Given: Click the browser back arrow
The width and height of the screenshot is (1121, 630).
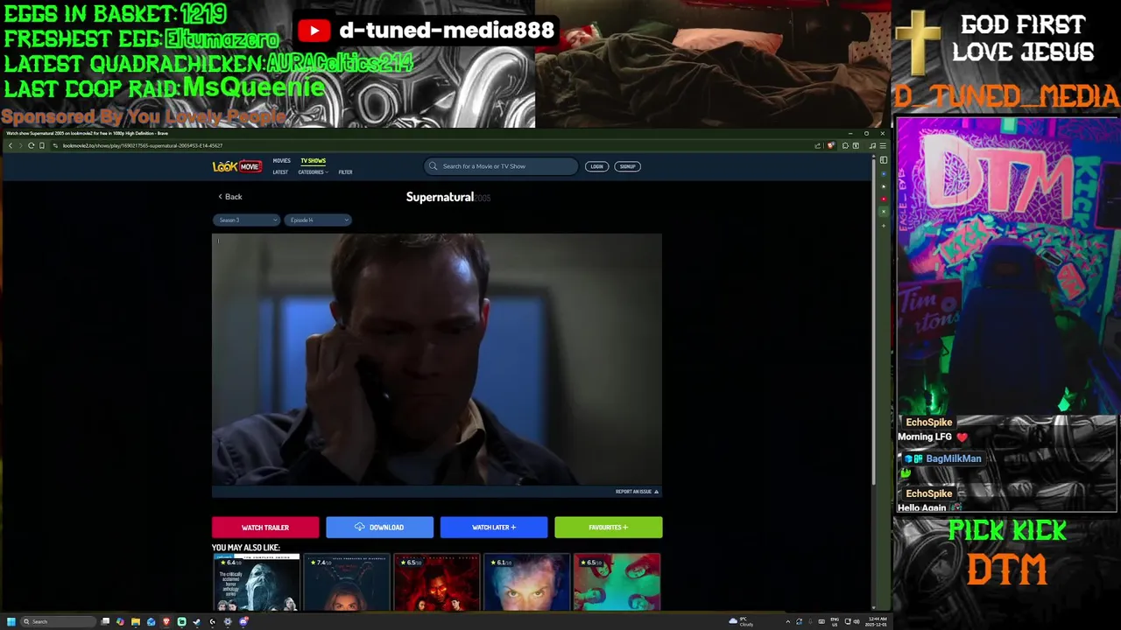Looking at the screenshot, I should [11, 145].
